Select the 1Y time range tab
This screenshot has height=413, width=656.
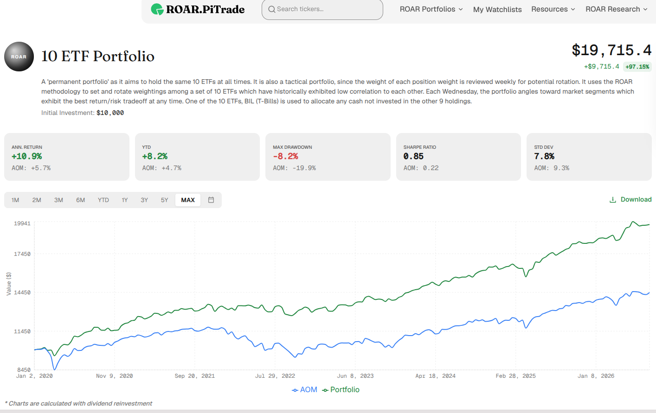tap(125, 200)
